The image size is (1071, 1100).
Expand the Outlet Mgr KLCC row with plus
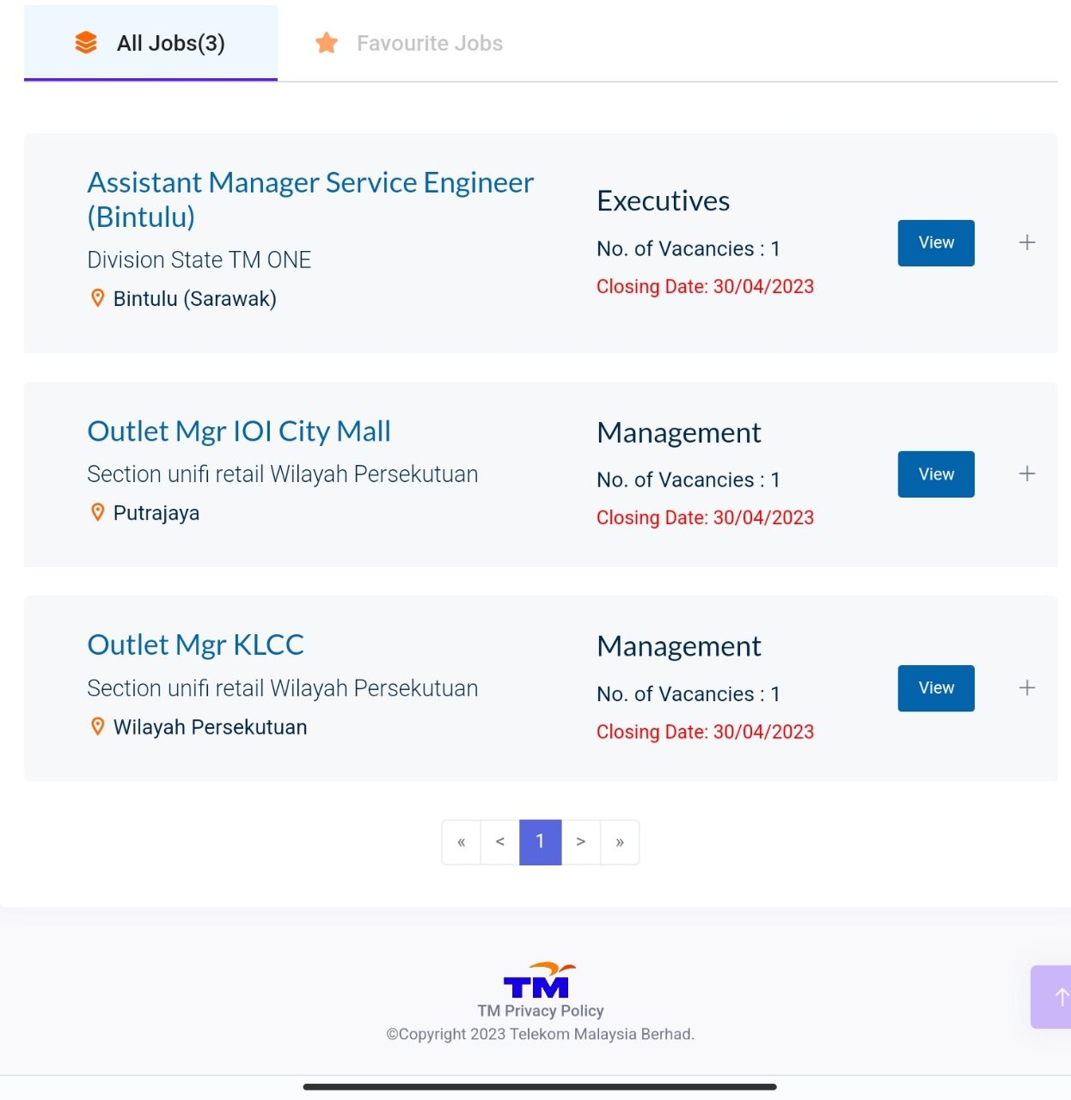1027,688
